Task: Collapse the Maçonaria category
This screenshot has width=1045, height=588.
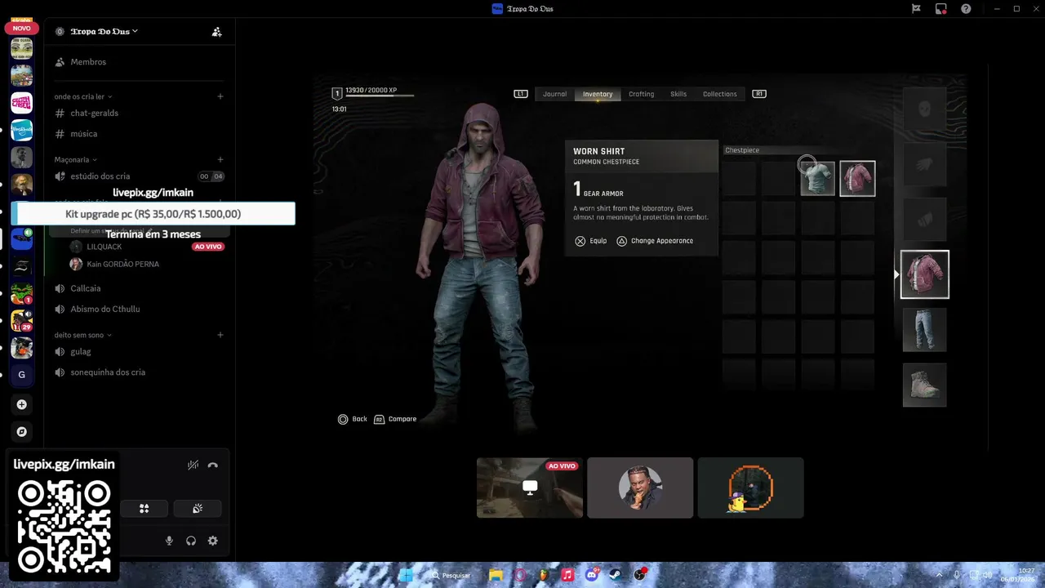Action: (75, 160)
